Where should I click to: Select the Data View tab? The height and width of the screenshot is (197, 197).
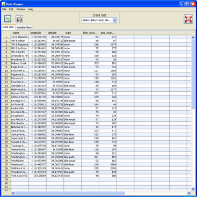[8, 27]
